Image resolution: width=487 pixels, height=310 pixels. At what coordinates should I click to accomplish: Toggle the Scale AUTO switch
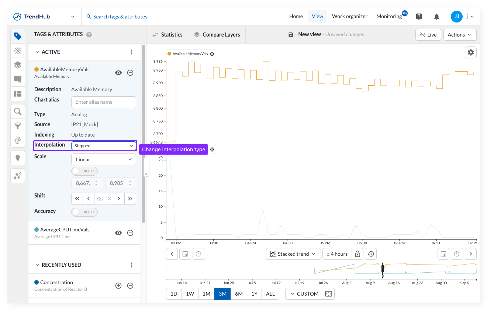point(84,171)
